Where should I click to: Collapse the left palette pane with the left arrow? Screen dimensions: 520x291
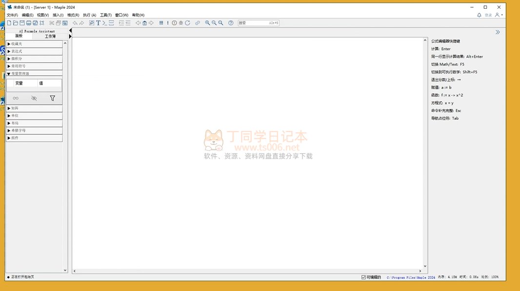click(70, 31)
